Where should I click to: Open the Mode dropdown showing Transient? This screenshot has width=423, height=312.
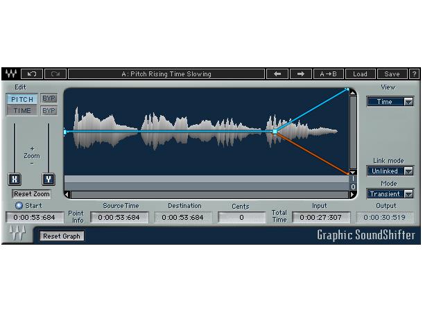click(390, 193)
